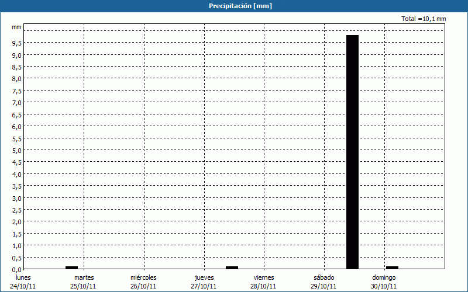Viewport: 468px width, 292px height.
Task: Click the y-axis value '8,5'
Action: click(17, 67)
